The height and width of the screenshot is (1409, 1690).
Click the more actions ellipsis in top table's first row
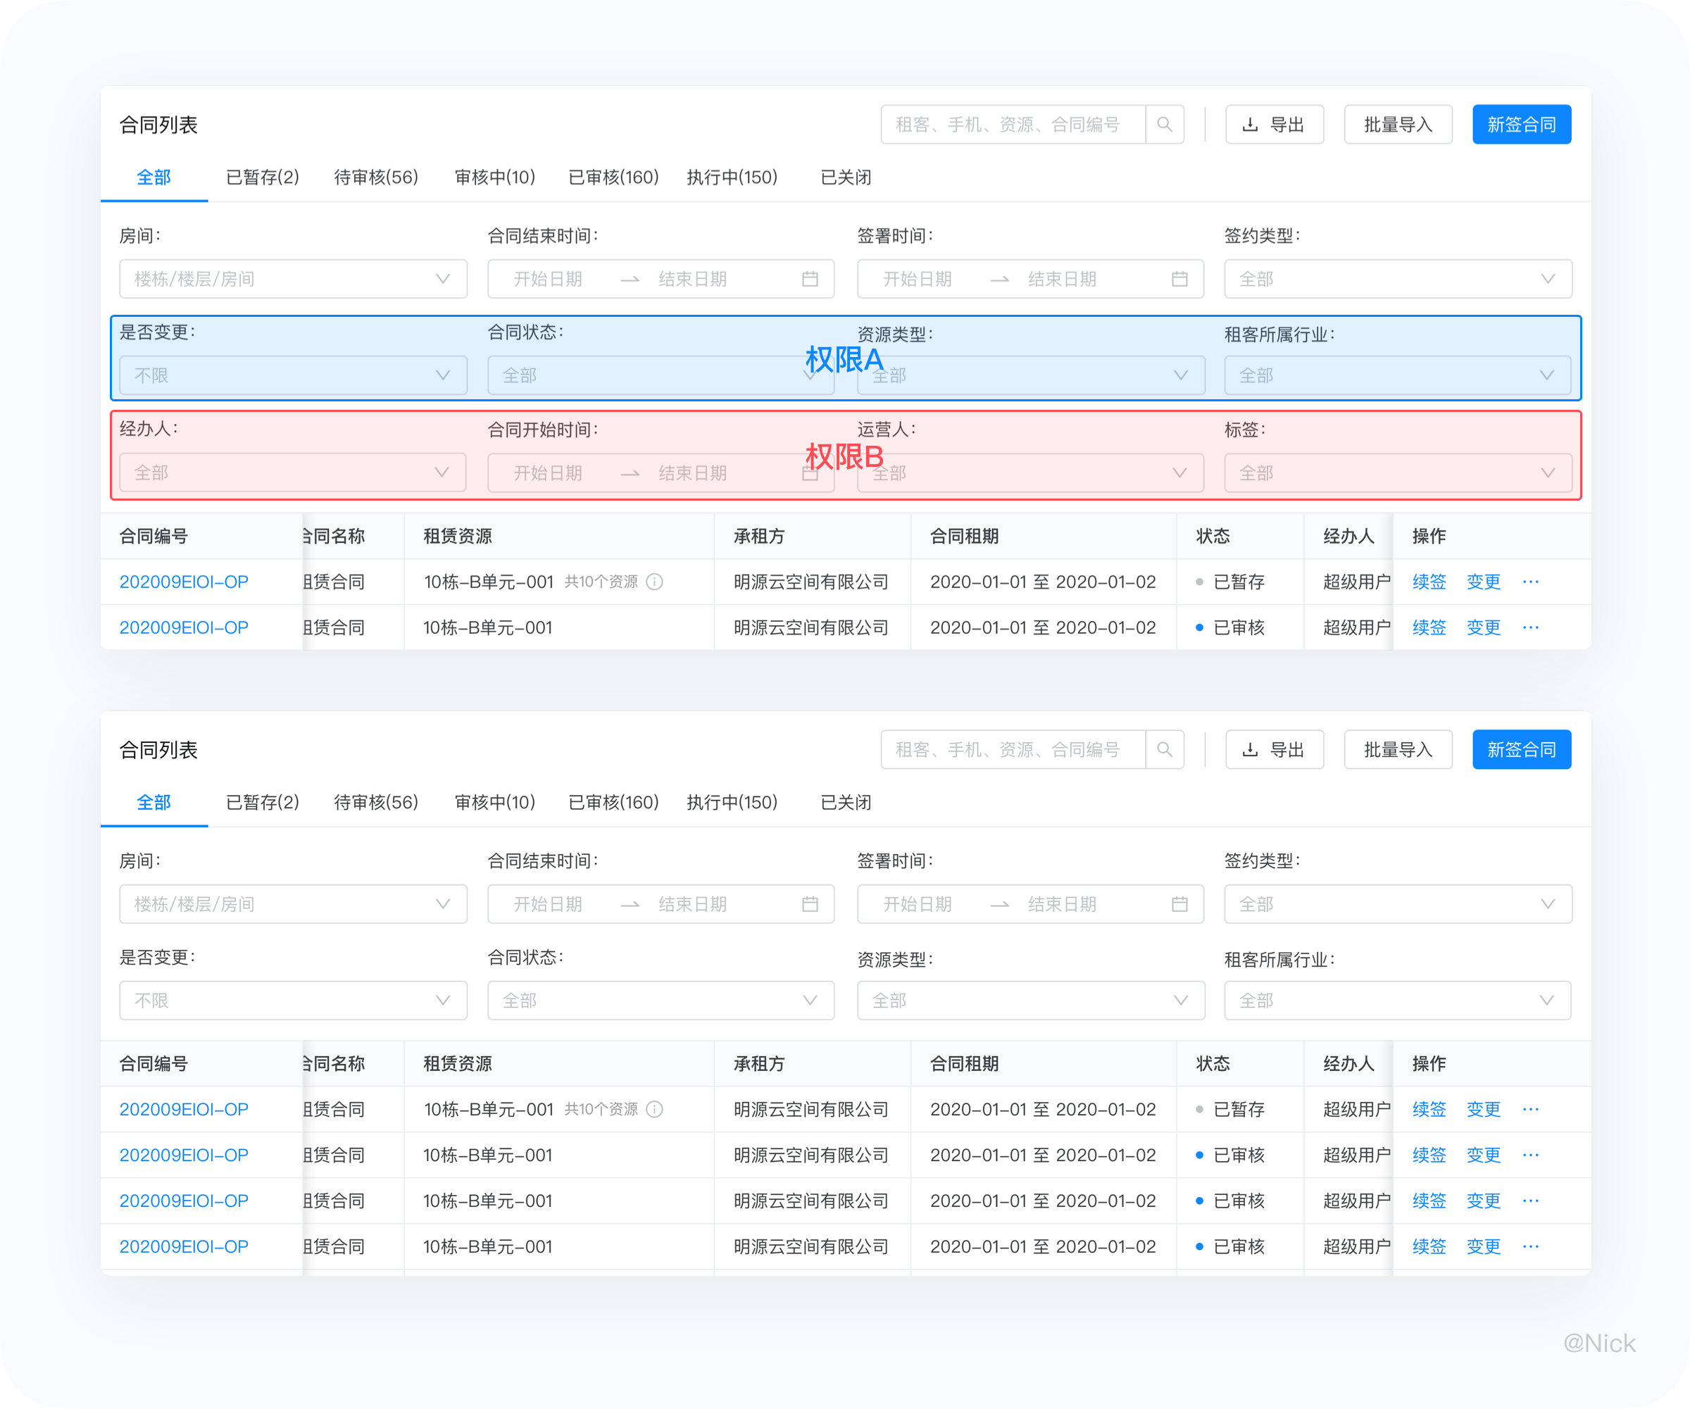[x=1531, y=582]
